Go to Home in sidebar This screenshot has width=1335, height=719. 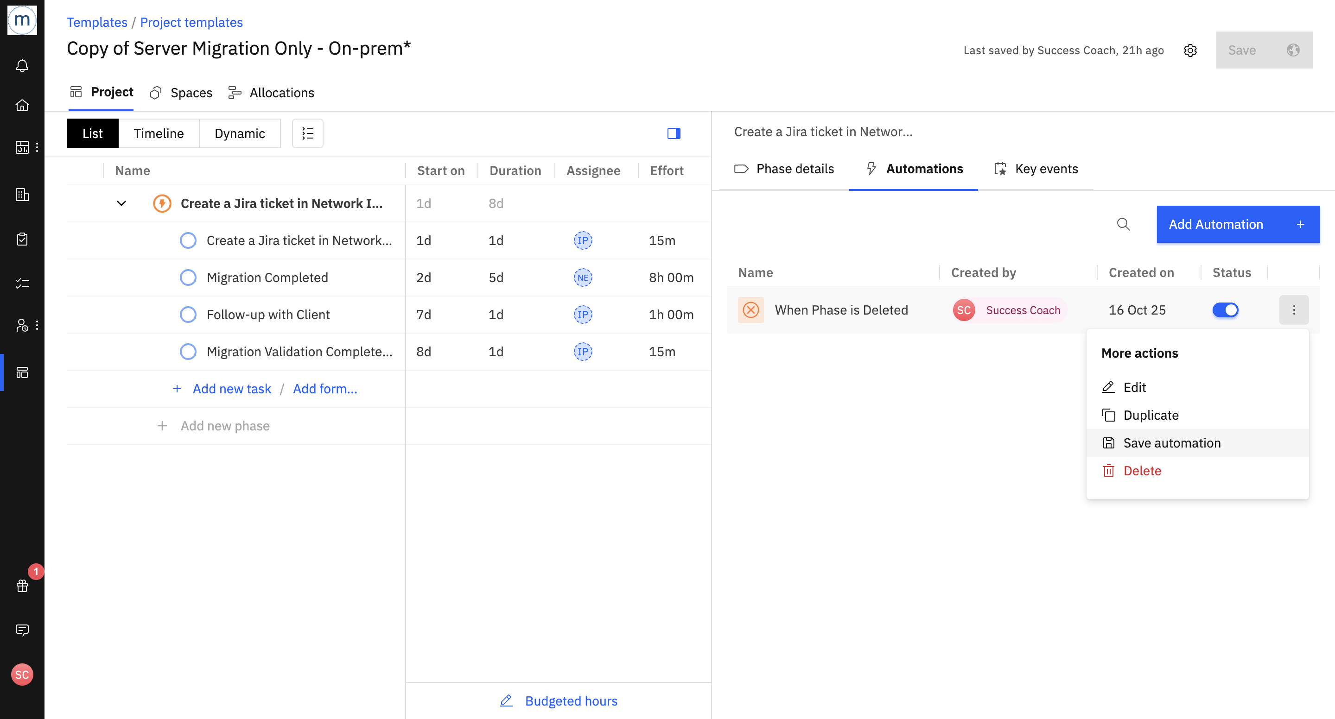point(22,105)
